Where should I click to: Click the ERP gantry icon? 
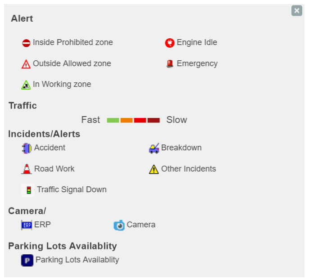[27, 225]
